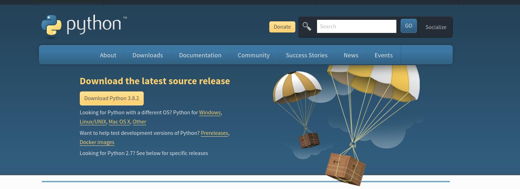The width and height of the screenshot is (520, 189).
Task: Open the Downloads menu
Action: tap(148, 55)
